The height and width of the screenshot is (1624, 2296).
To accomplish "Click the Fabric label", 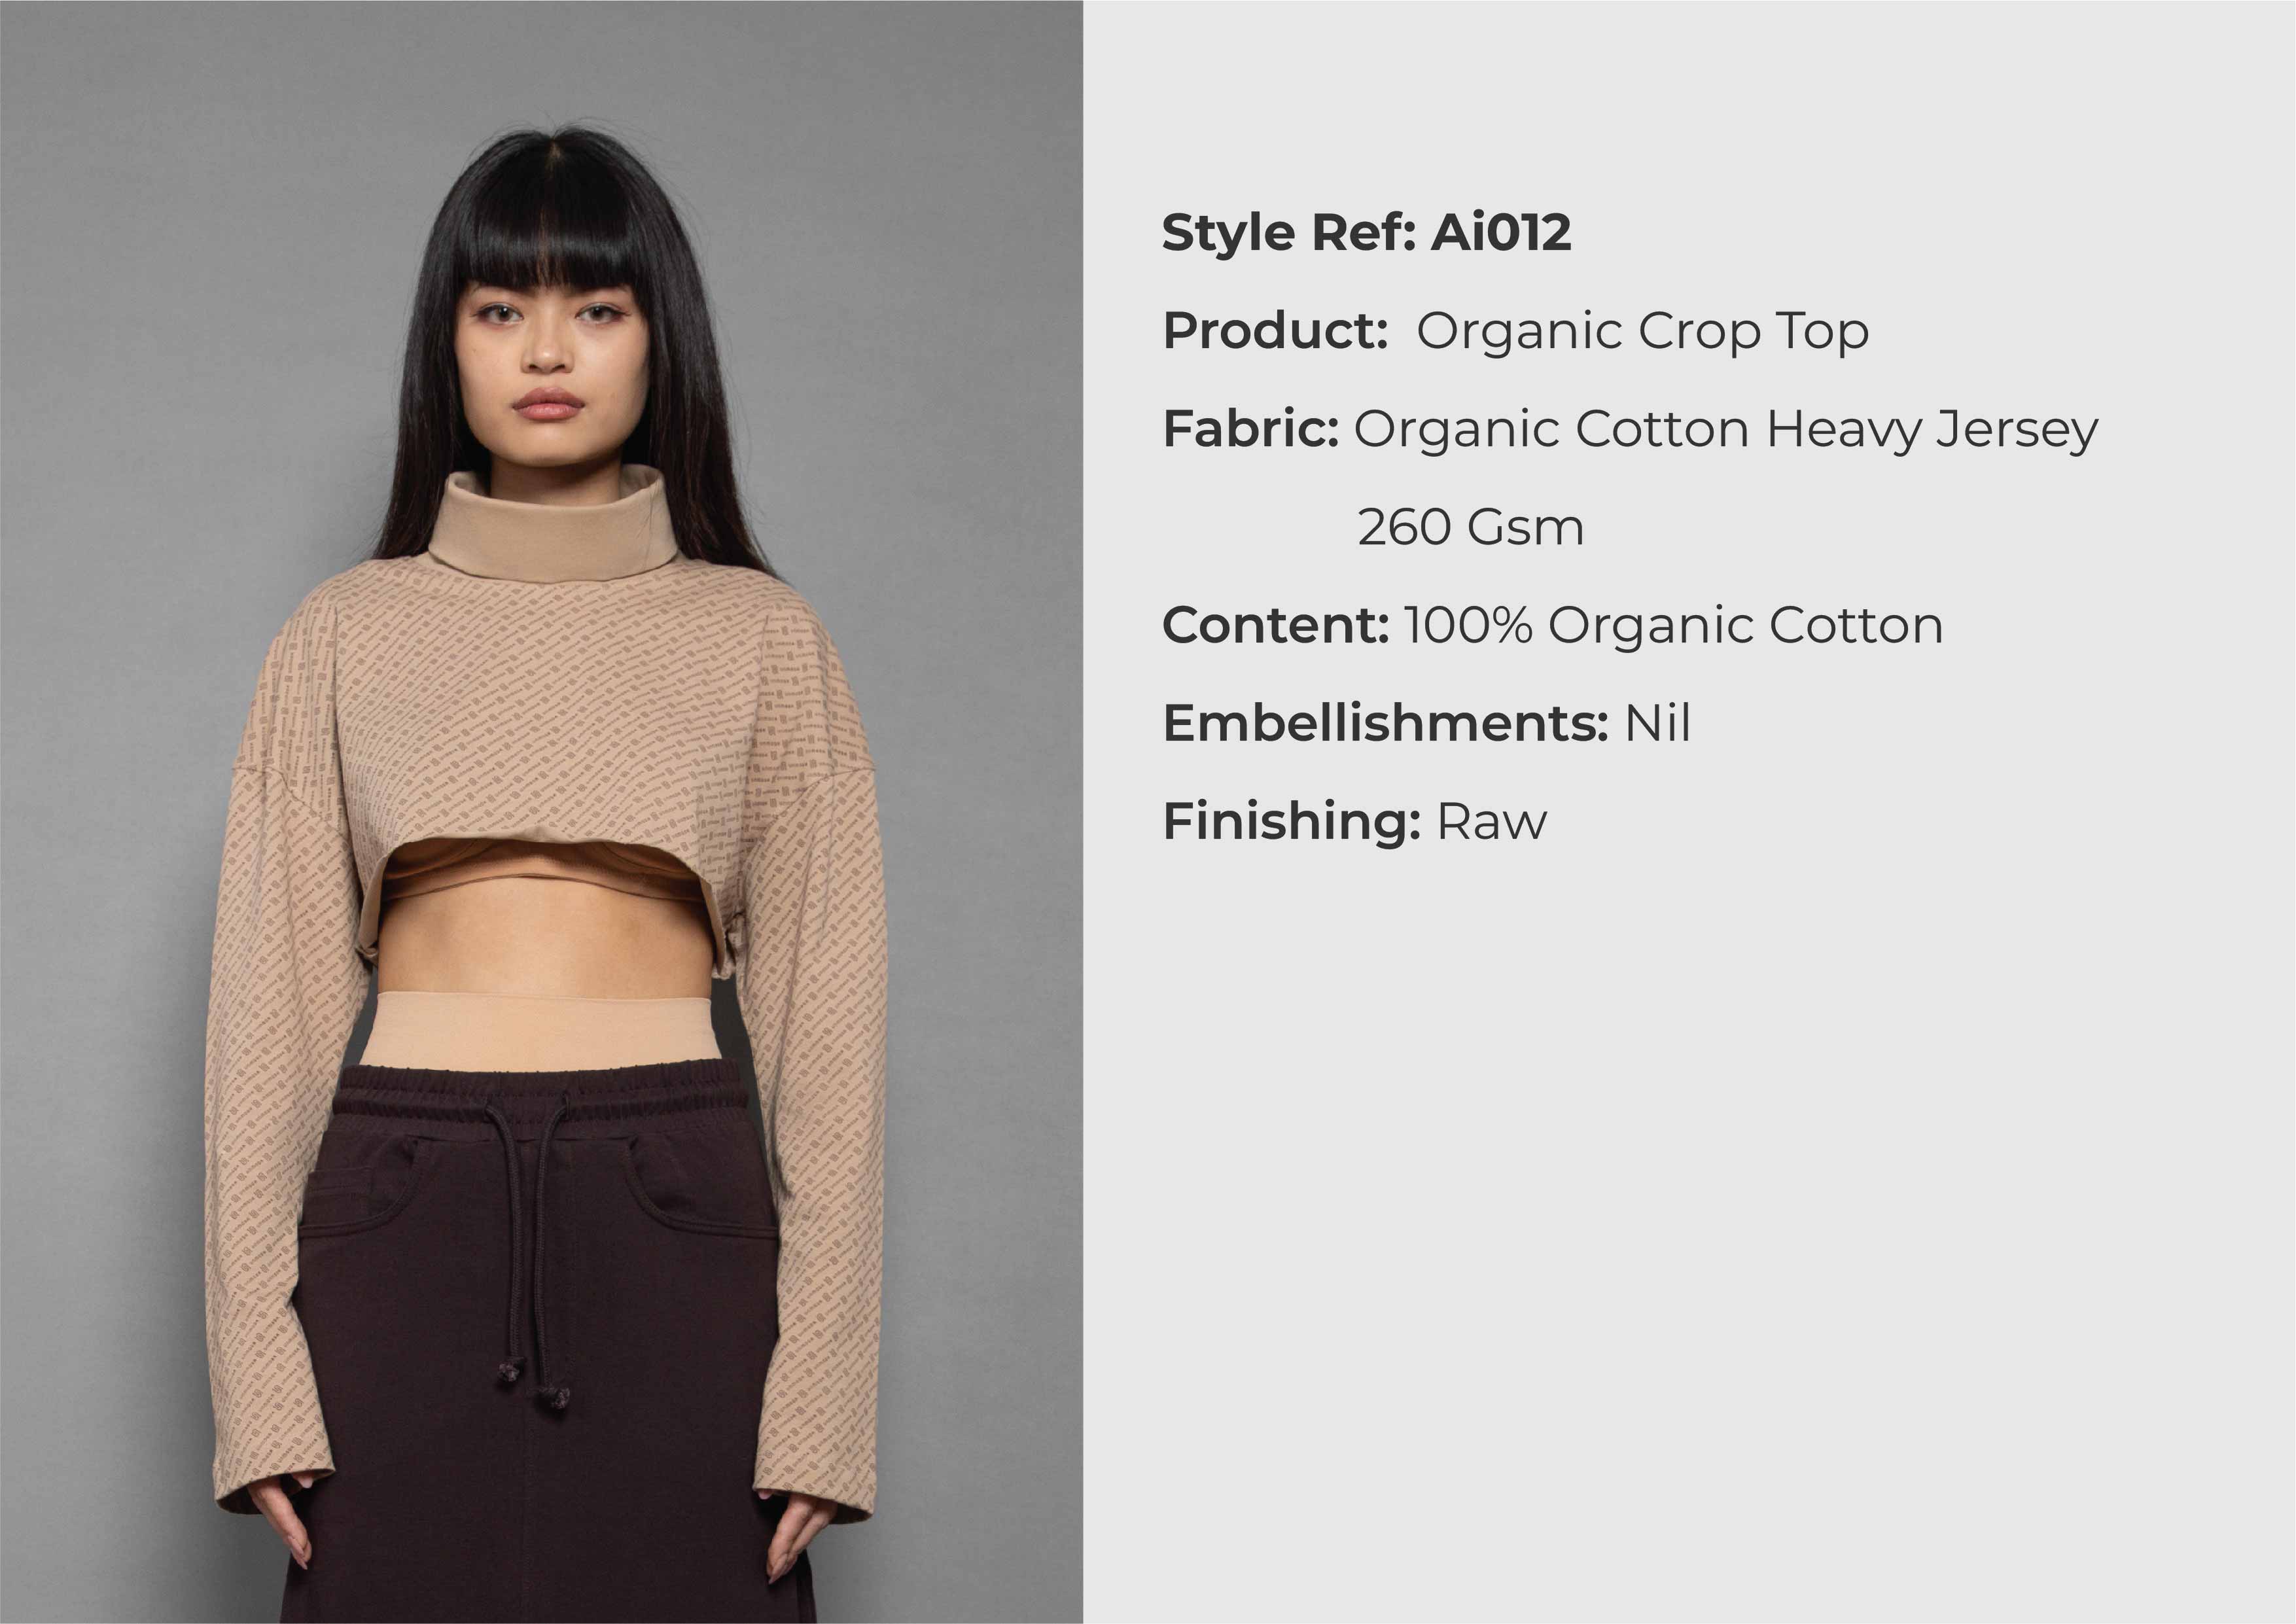I will (1250, 429).
